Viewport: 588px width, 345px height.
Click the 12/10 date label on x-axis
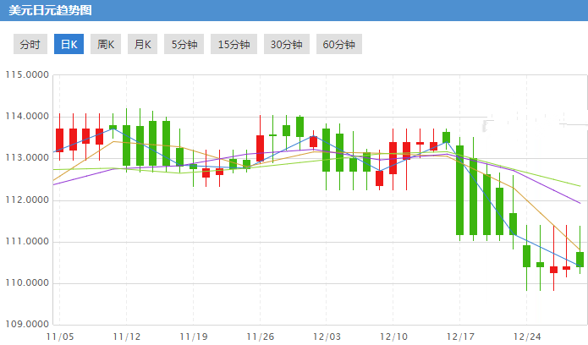pos(393,337)
